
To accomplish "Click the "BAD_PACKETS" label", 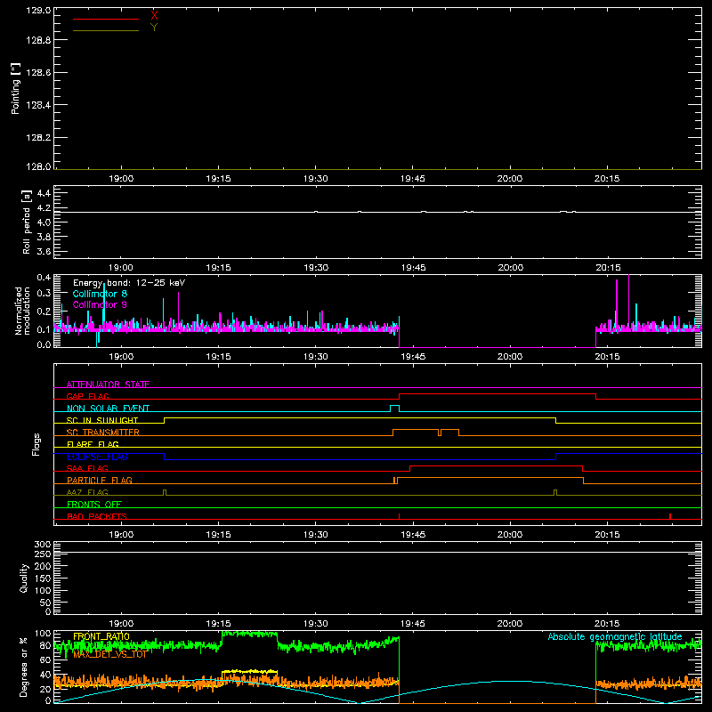I will click(97, 516).
